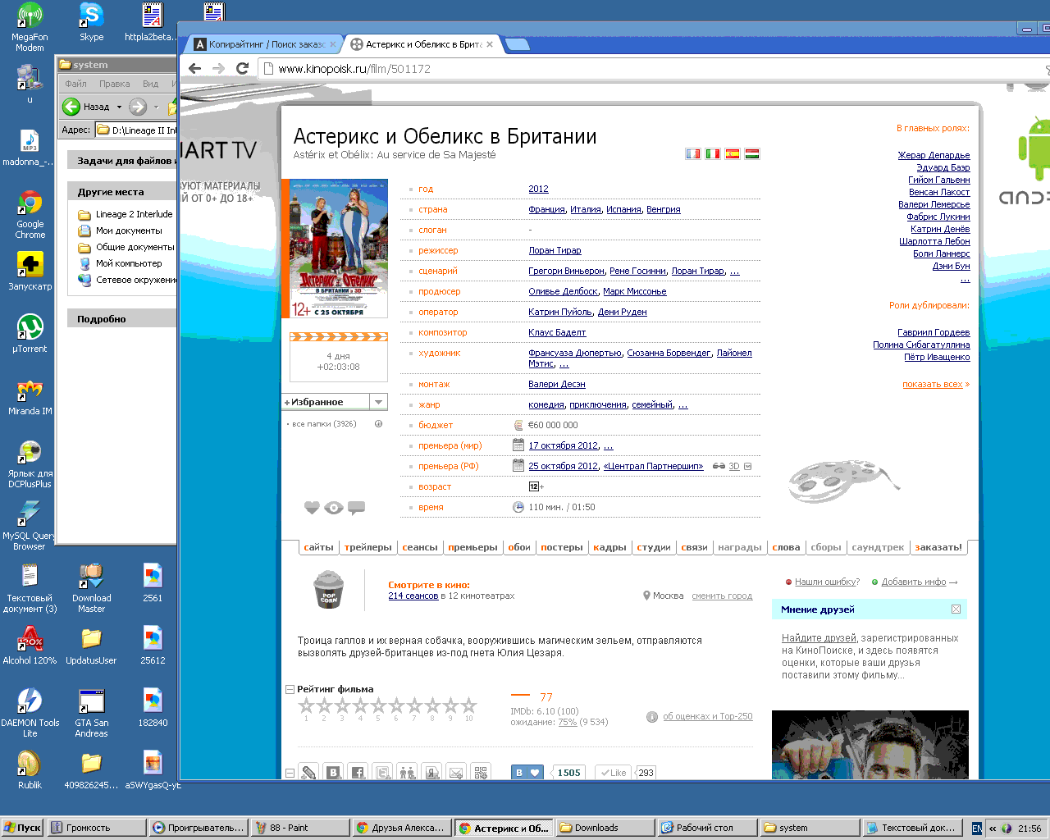Click the Назад button in system window
The height and width of the screenshot is (840, 1050).
[85, 107]
